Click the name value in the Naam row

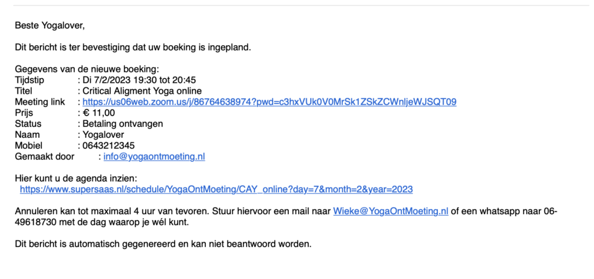pyautogui.click(x=103, y=135)
